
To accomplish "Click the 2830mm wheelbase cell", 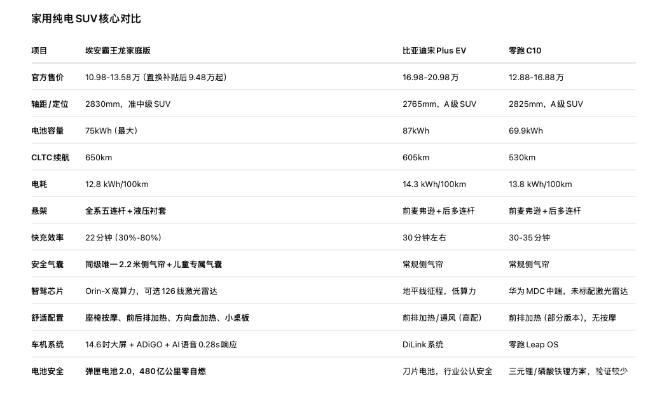I will (x=128, y=104).
